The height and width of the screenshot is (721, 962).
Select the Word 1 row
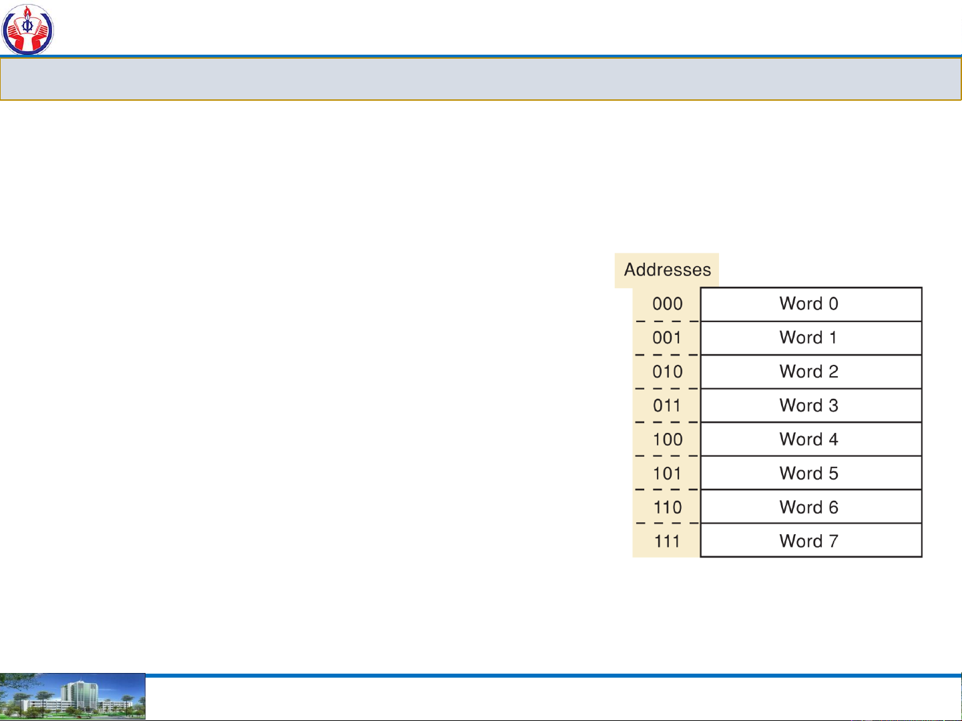[x=810, y=338]
